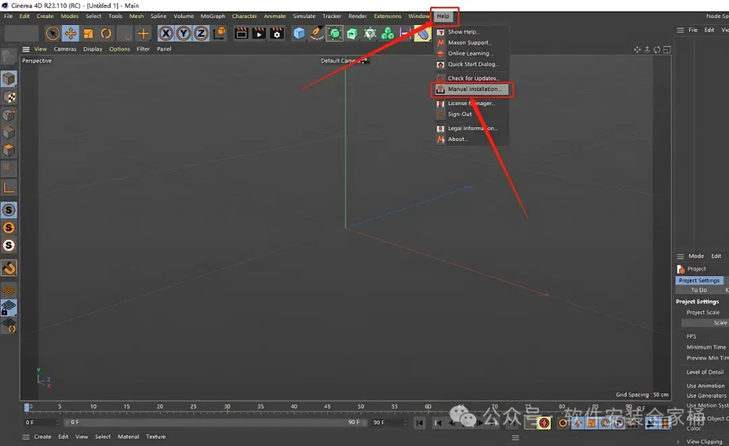
Task: Open viewport Filter menu
Action: coord(143,49)
